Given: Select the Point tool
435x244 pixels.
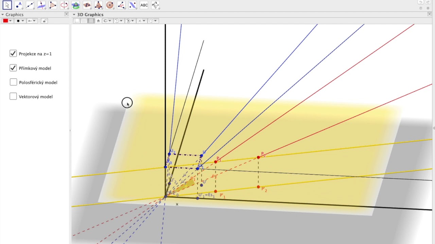Looking at the screenshot, I should pyautogui.click(x=18, y=5).
